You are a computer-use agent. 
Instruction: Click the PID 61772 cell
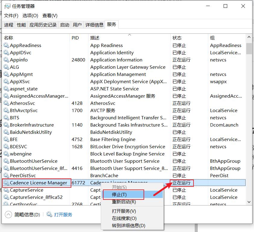(79, 183)
